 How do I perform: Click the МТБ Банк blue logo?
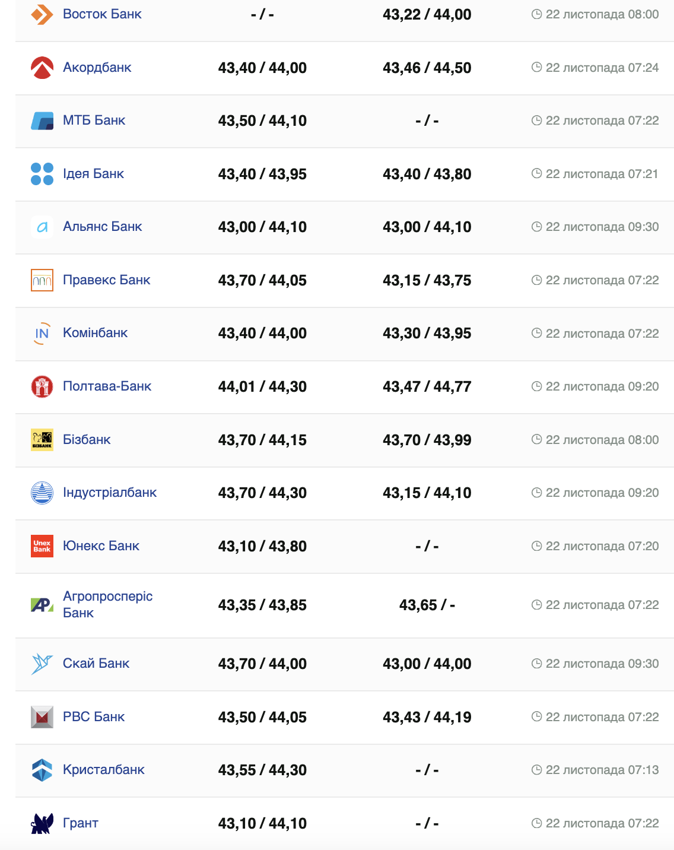click(42, 120)
